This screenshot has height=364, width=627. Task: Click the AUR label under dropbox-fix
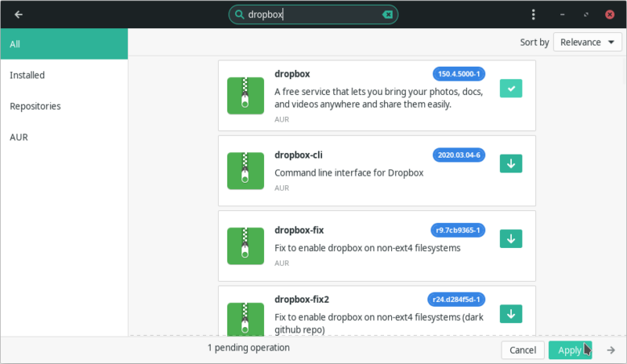click(281, 263)
